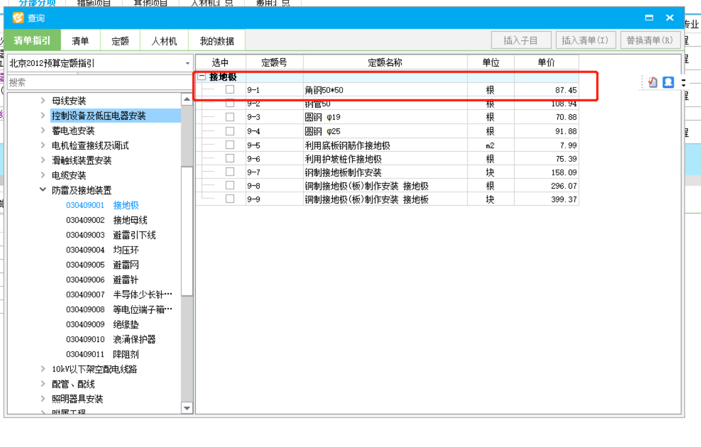Check the 9-5 利用底板钢筋作接地极 box
Image resolution: width=701 pixels, height=447 pixels.
230,144
